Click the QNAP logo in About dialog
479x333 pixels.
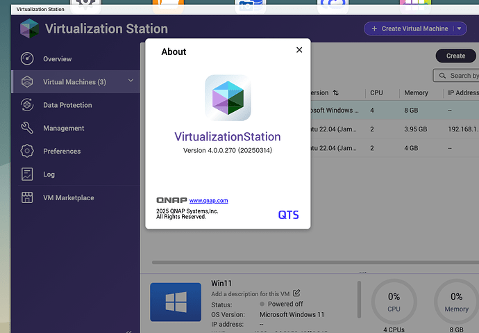tap(171, 200)
